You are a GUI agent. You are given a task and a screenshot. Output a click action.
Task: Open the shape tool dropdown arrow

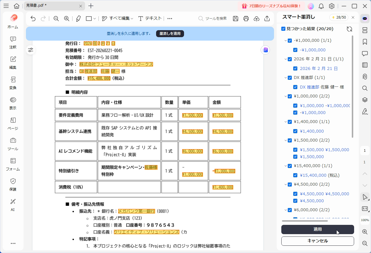click(95, 18)
